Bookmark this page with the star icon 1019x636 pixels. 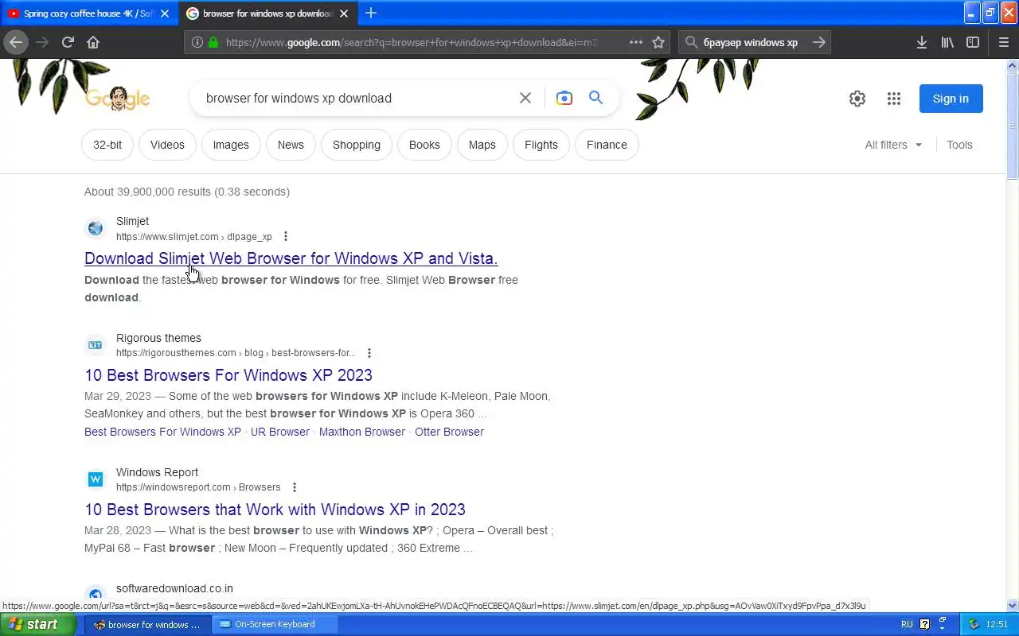coord(658,42)
